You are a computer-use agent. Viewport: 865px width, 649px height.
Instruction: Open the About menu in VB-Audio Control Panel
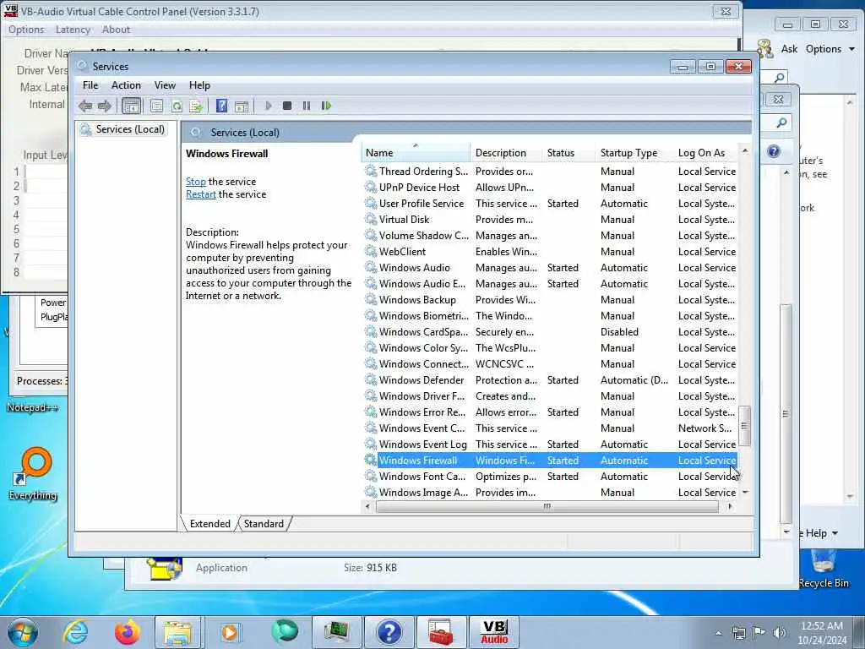point(116,30)
